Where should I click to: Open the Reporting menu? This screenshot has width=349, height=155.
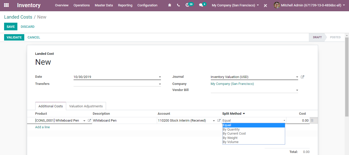click(x=125, y=5)
